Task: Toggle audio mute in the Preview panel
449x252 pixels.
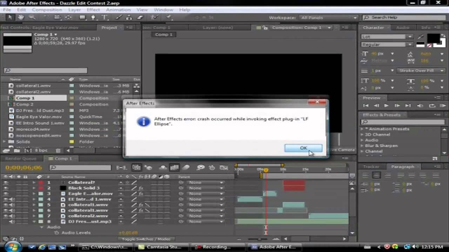Action: pos(420,105)
